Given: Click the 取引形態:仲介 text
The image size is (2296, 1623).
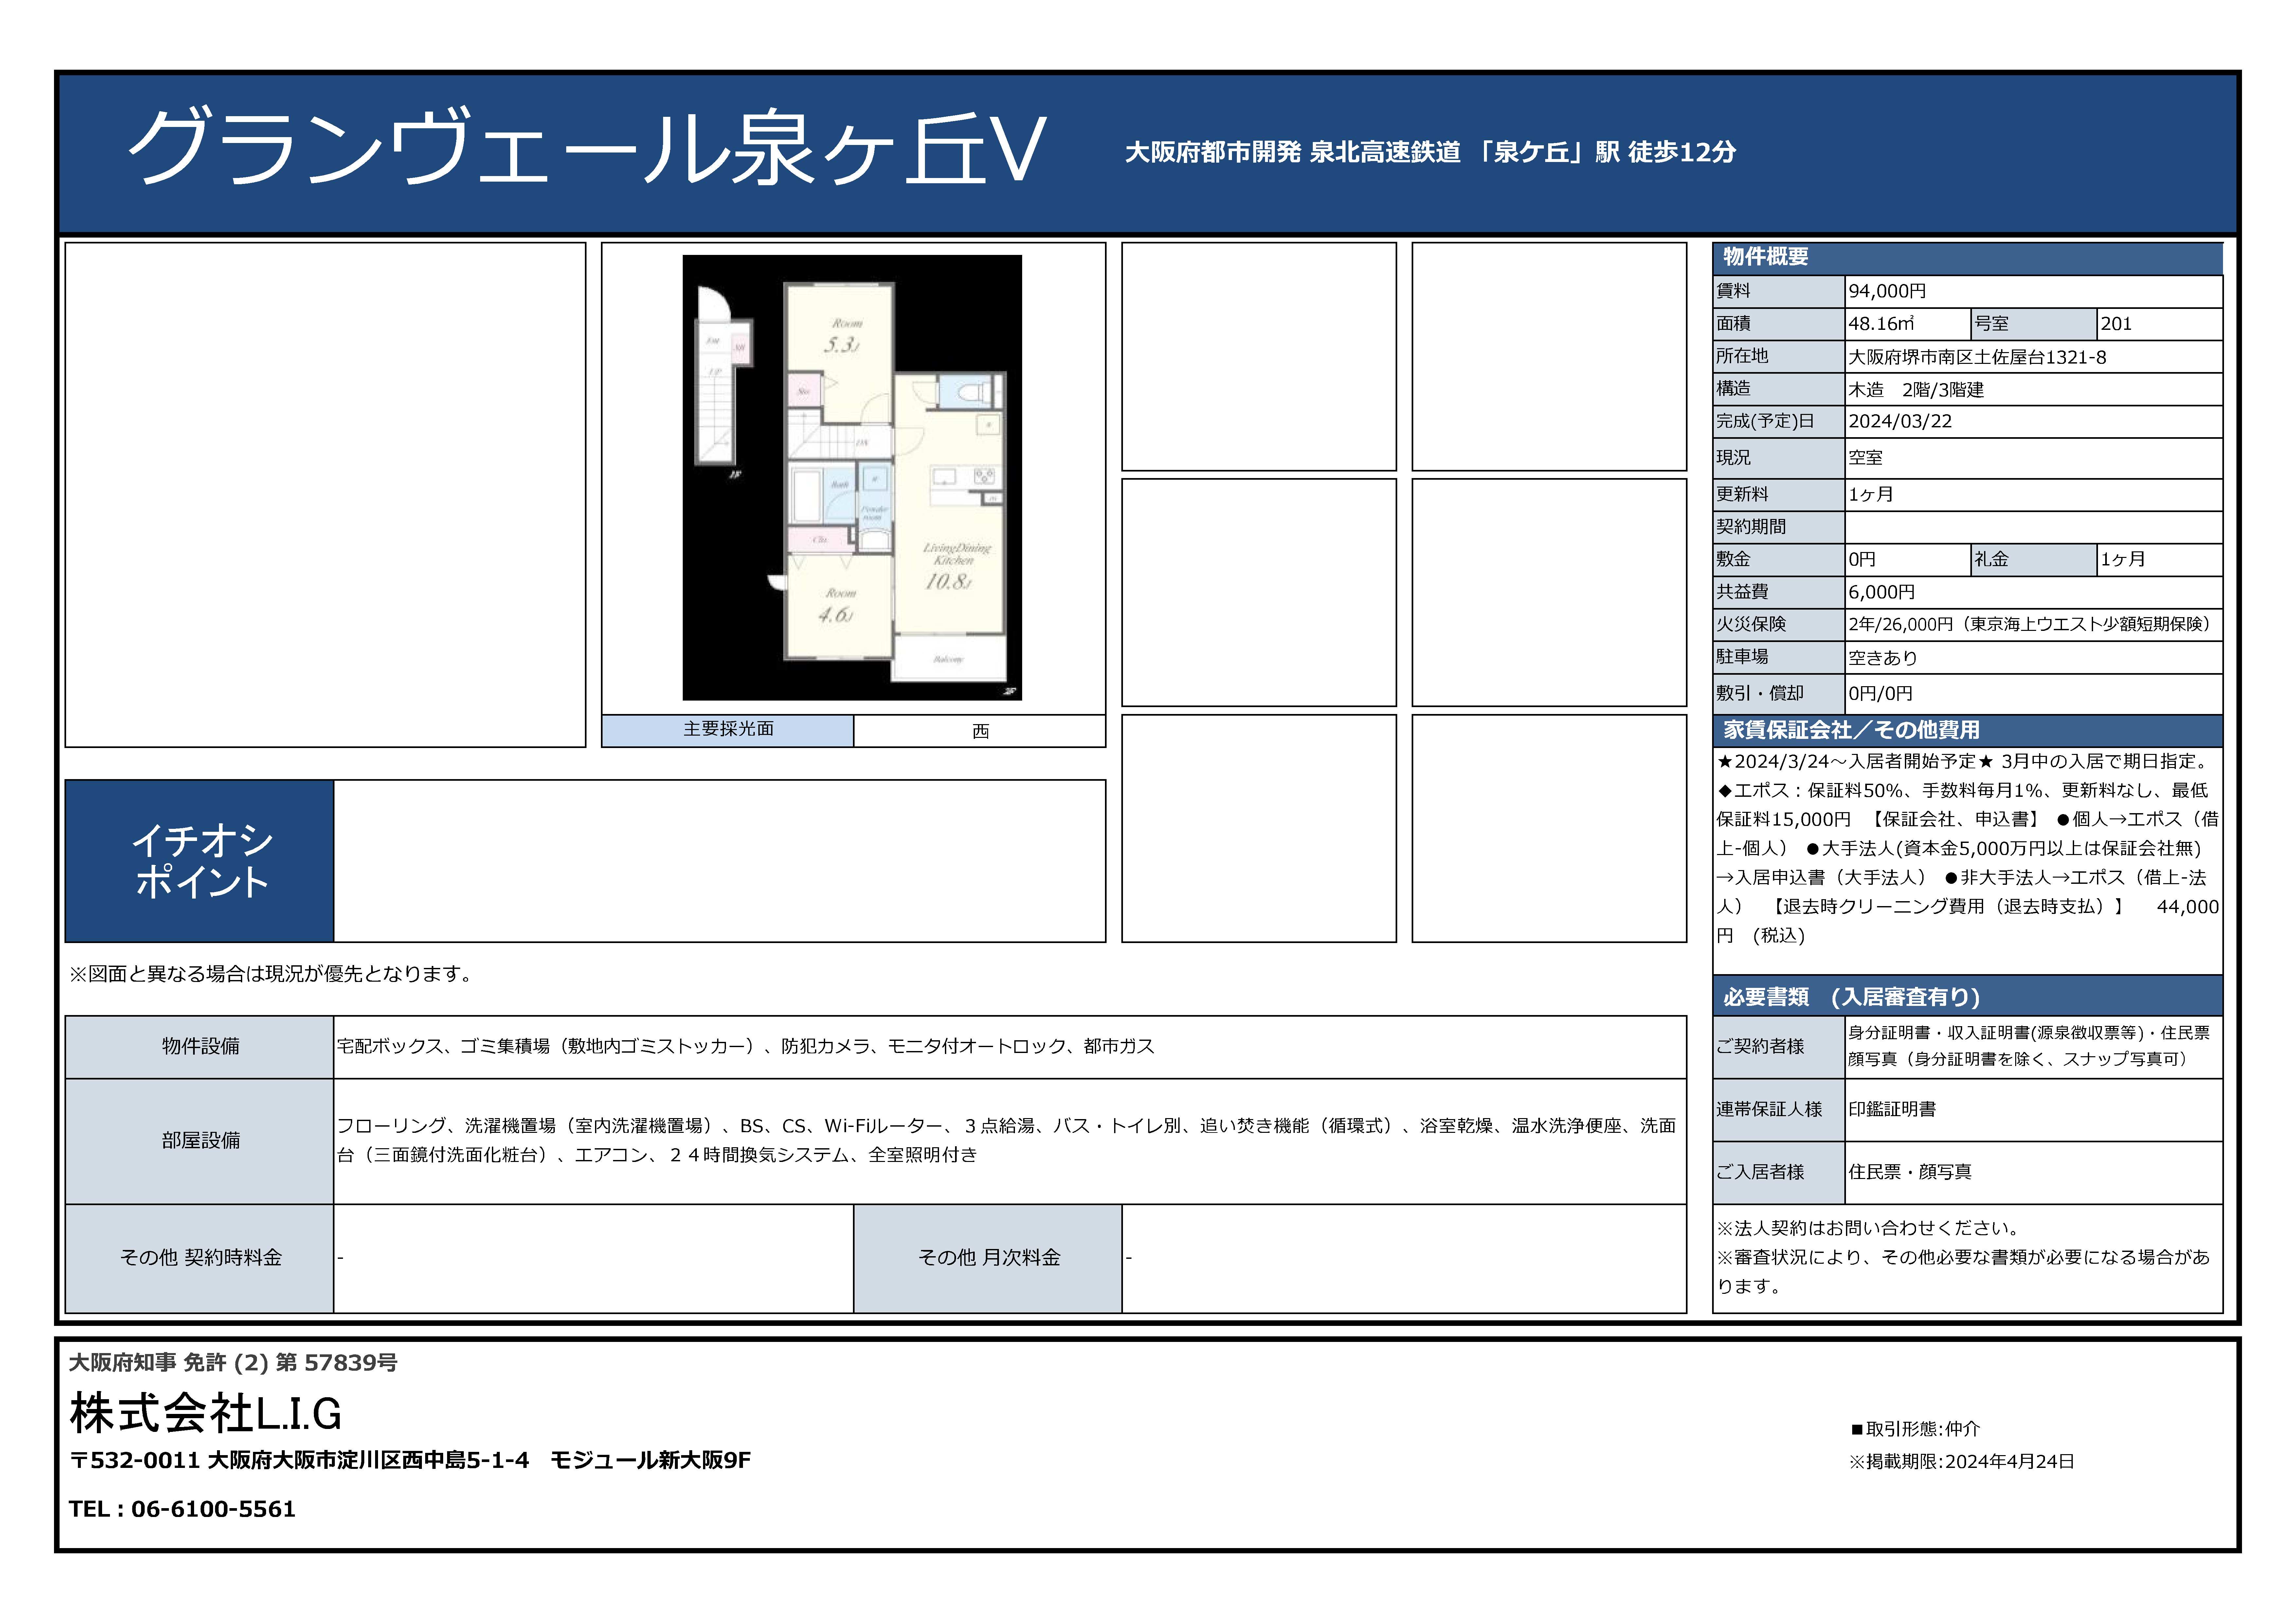Looking at the screenshot, I should point(1915,1430).
